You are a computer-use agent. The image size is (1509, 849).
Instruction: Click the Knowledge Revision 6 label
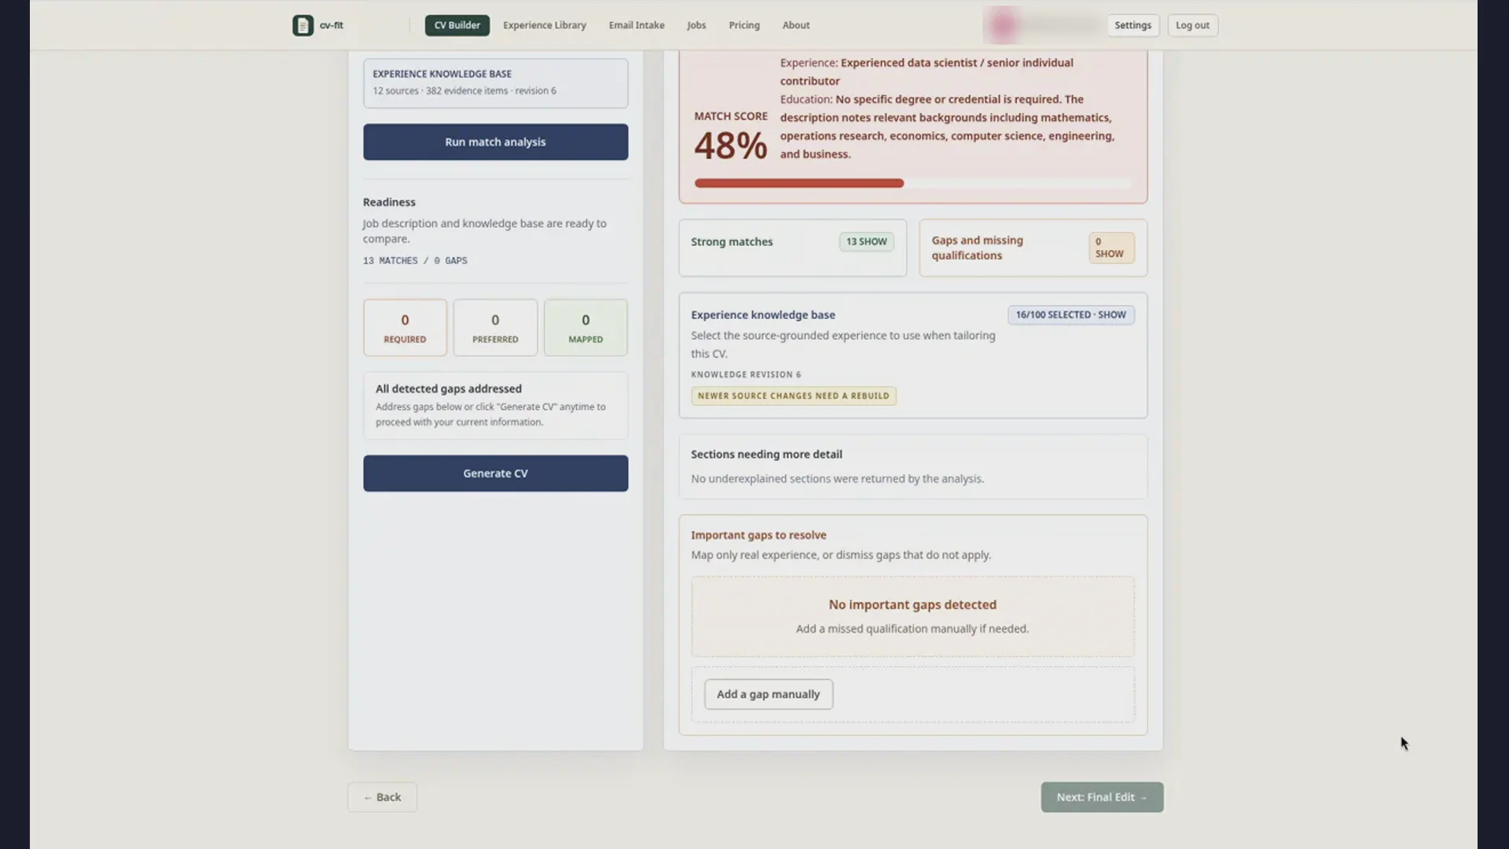746,375
